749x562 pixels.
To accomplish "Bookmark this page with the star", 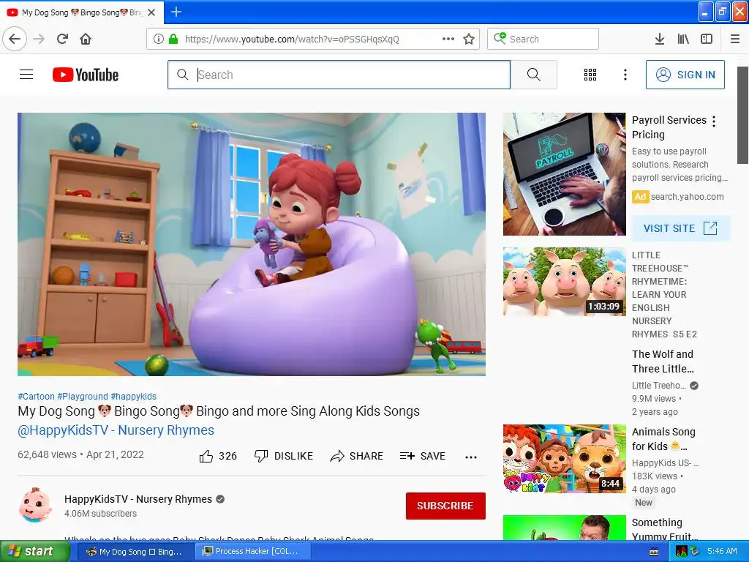I will [x=469, y=39].
